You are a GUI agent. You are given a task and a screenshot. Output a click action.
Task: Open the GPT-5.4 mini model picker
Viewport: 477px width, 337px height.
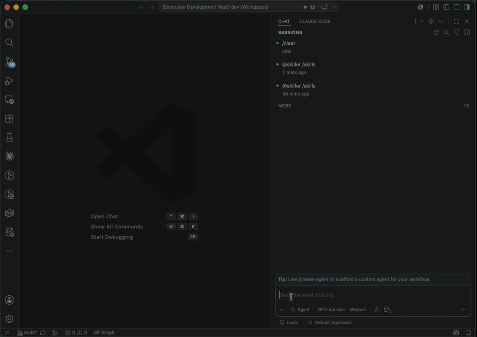click(331, 309)
